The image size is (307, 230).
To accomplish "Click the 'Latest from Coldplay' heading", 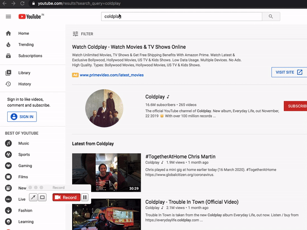I will click(x=93, y=143).
